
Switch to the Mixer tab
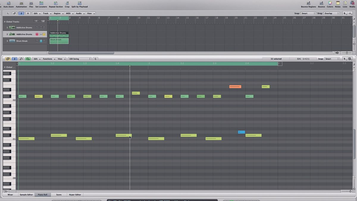(x=10, y=195)
